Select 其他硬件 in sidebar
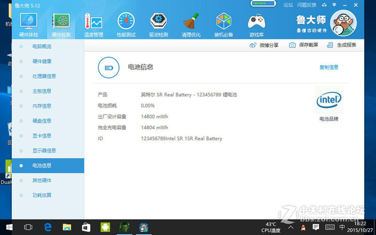The height and width of the screenshot is (235, 376). pos(48,180)
